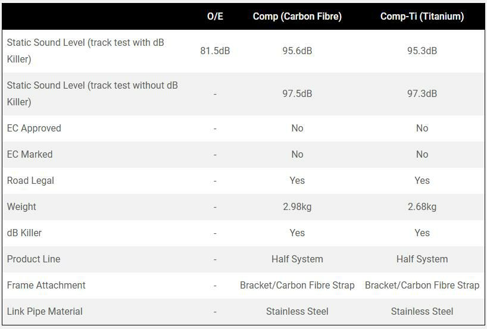Select the Link Pipe Material row label

(45, 312)
